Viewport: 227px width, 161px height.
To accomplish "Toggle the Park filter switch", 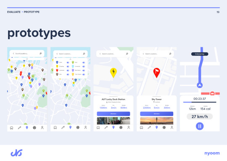I will [x=84, y=62].
